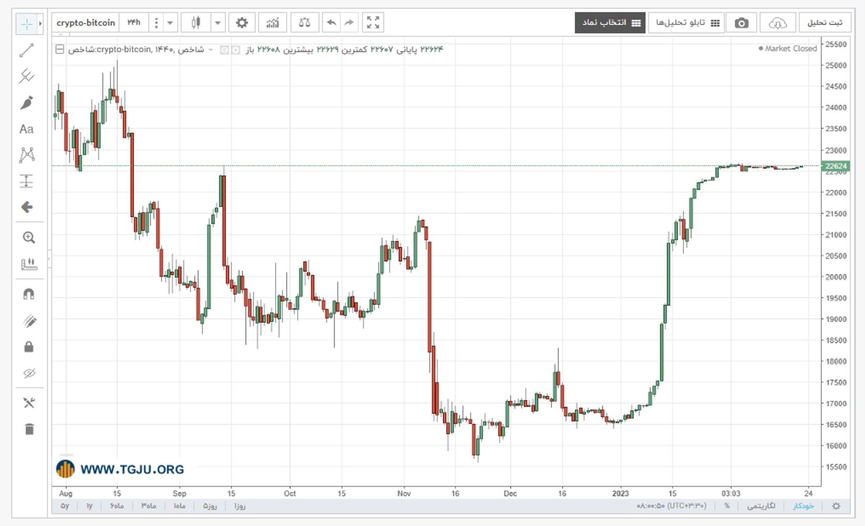The height and width of the screenshot is (526, 865).
Task: Open the candle style dropdown arrow
Action: coord(217,23)
